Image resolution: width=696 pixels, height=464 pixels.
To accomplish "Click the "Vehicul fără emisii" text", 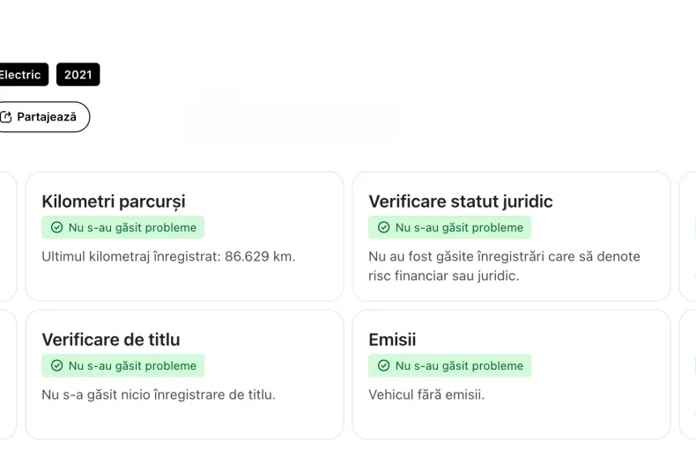I will click(426, 394).
